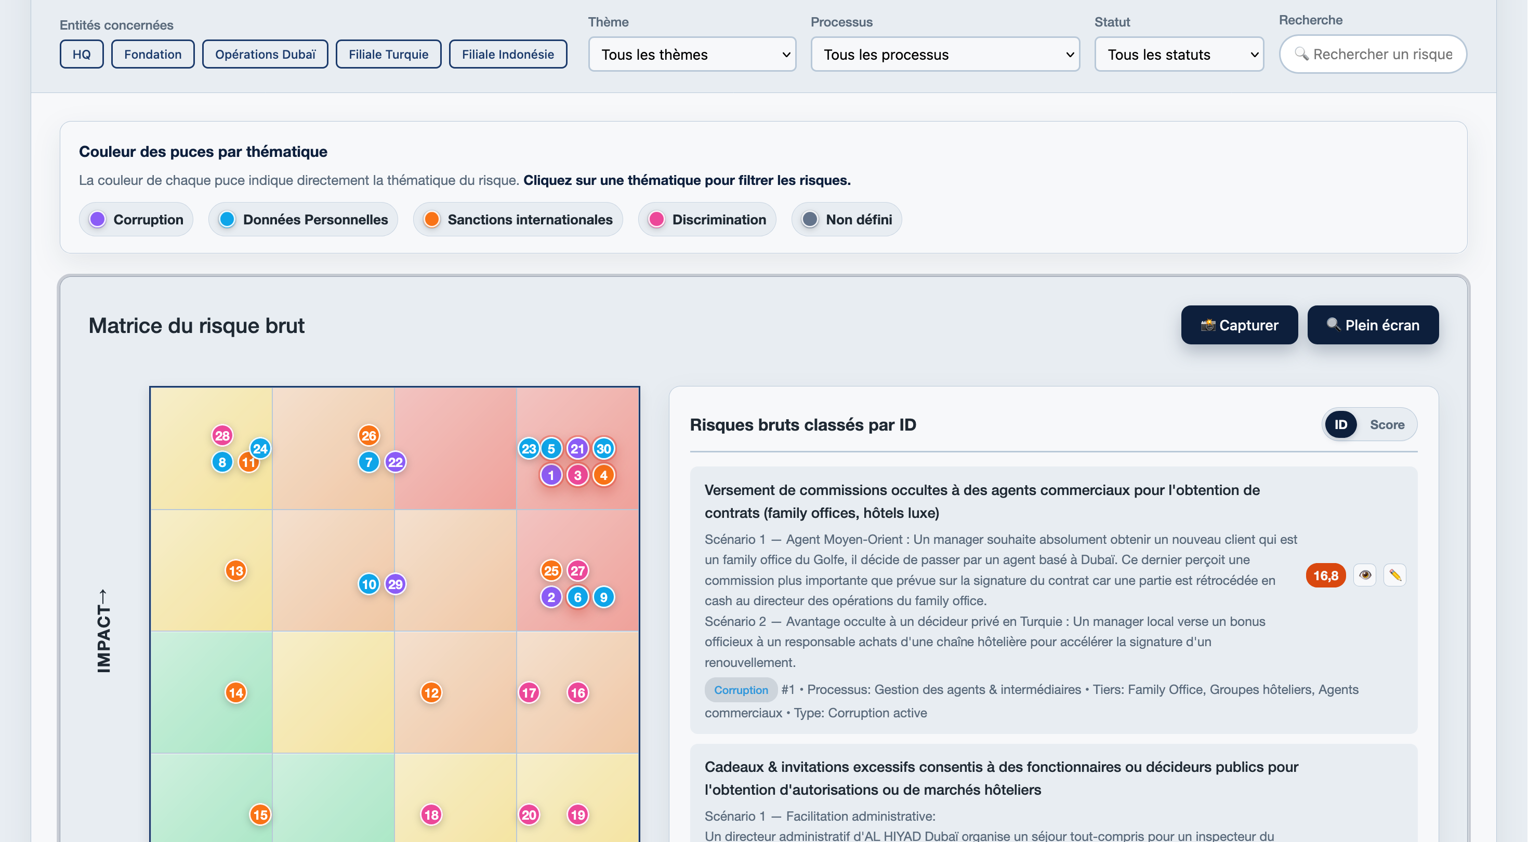The width and height of the screenshot is (1528, 842).
Task: Click purple risk bubble 22
Action: pos(396,462)
